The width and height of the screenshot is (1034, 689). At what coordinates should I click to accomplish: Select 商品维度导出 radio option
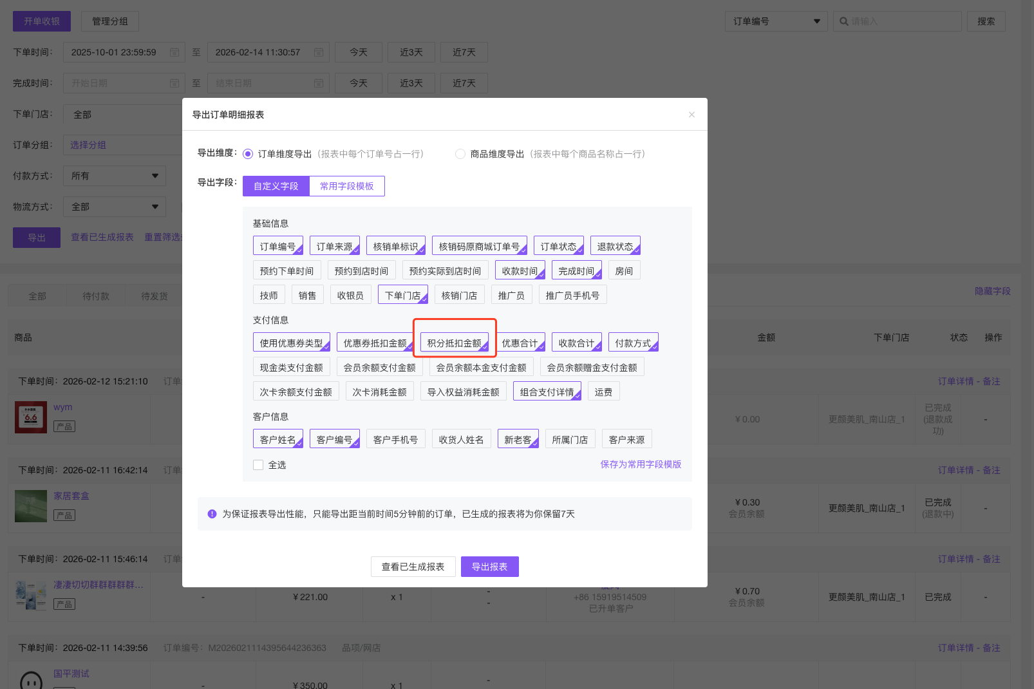pos(460,154)
